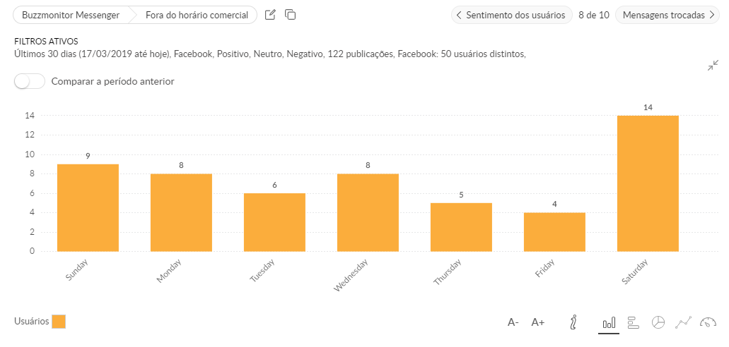Collapse the chart with the shrink arrows icon
This screenshot has height=347, width=729.
[x=712, y=66]
